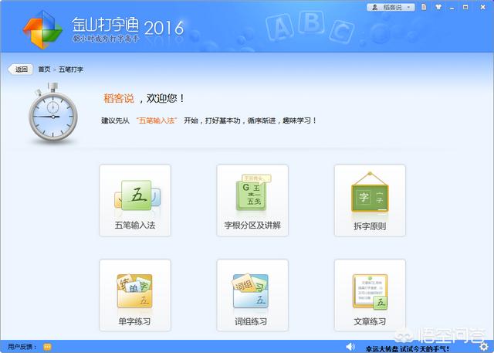Click the user feedback chat icon
494x353 pixels.
pyautogui.click(x=47, y=347)
